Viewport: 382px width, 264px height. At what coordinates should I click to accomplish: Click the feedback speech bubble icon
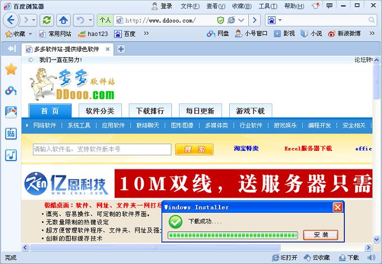[x=329, y=6]
